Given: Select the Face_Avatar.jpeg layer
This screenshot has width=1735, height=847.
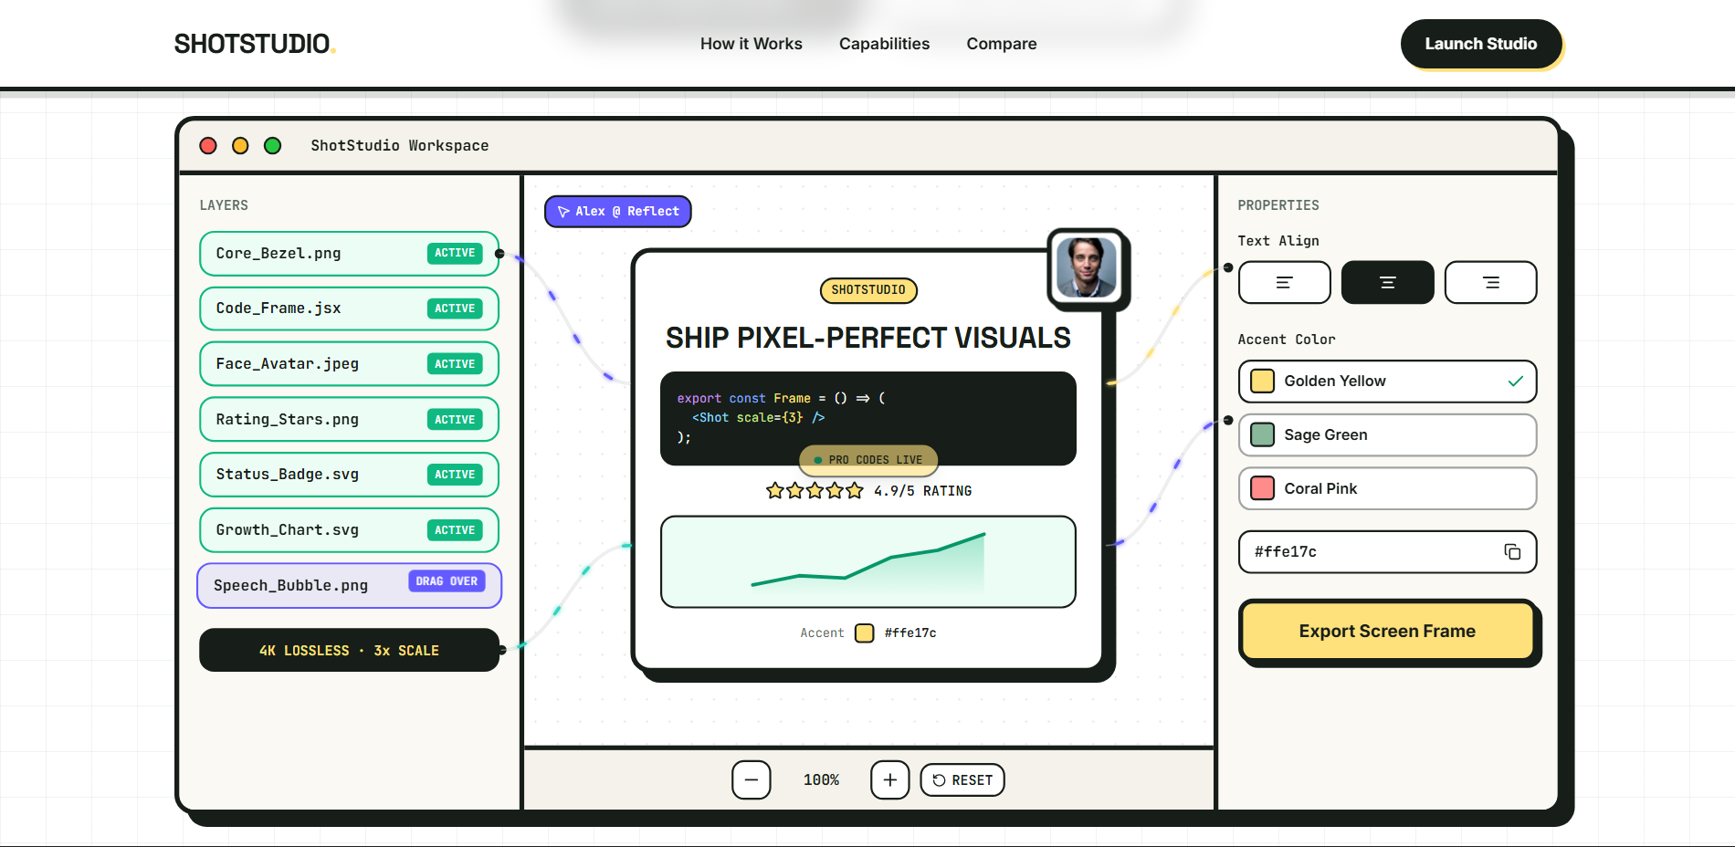Looking at the screenshot, I should click(349, 364).
